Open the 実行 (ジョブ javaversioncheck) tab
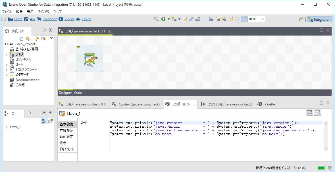Image resolution: width=335 pixels, height=172 pixels. pos(226,104)
